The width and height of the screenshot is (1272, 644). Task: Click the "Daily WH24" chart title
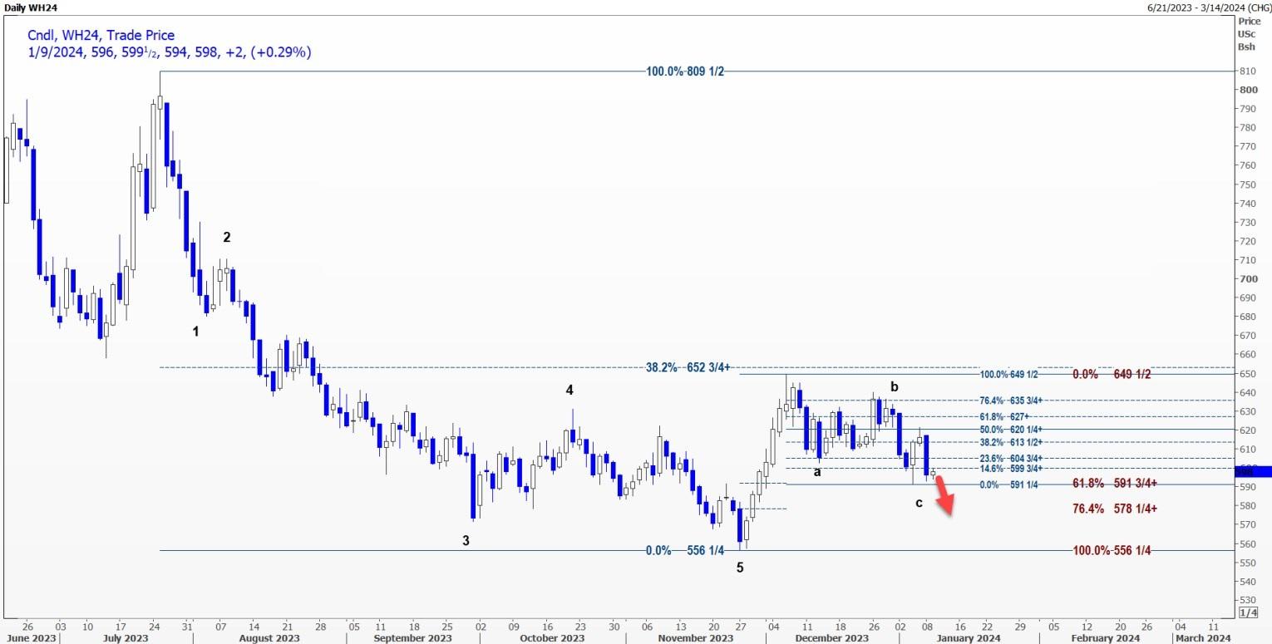pos(31,7)
